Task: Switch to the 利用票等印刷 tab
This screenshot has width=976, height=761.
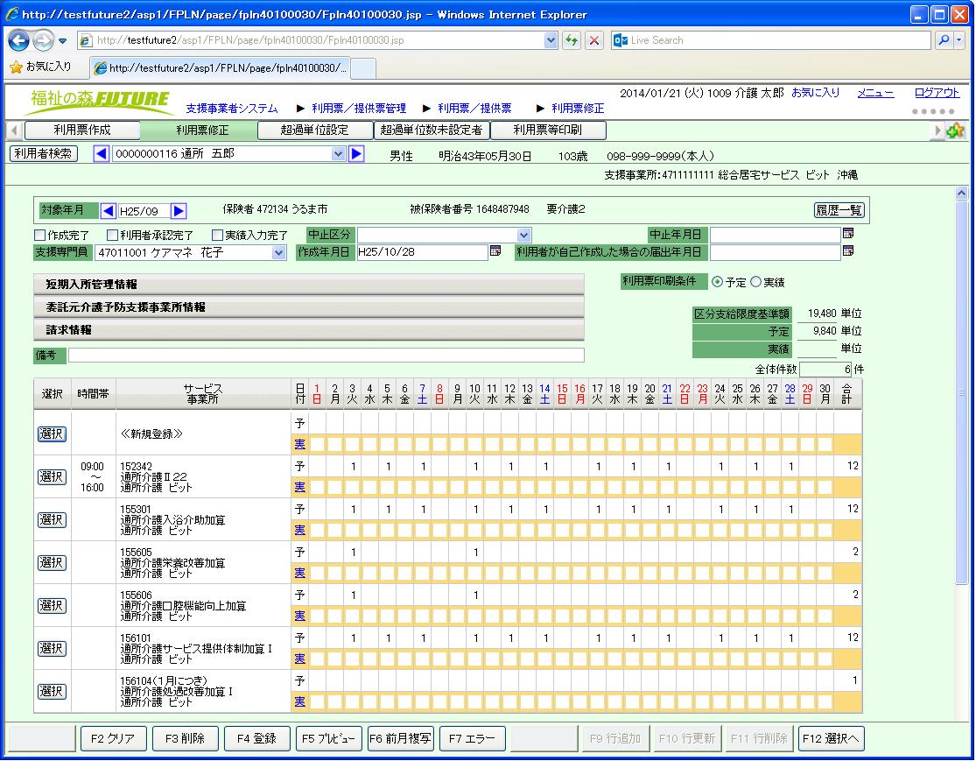Action: tap(548, 130)
